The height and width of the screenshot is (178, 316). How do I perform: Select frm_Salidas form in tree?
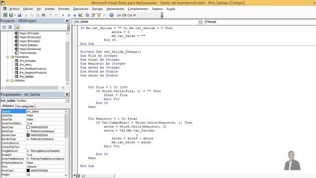26,77
